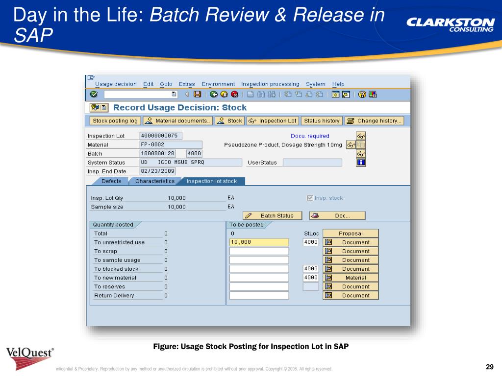Click the Save diskette icon
Screen dimensions: 502x376
point(198,94)
